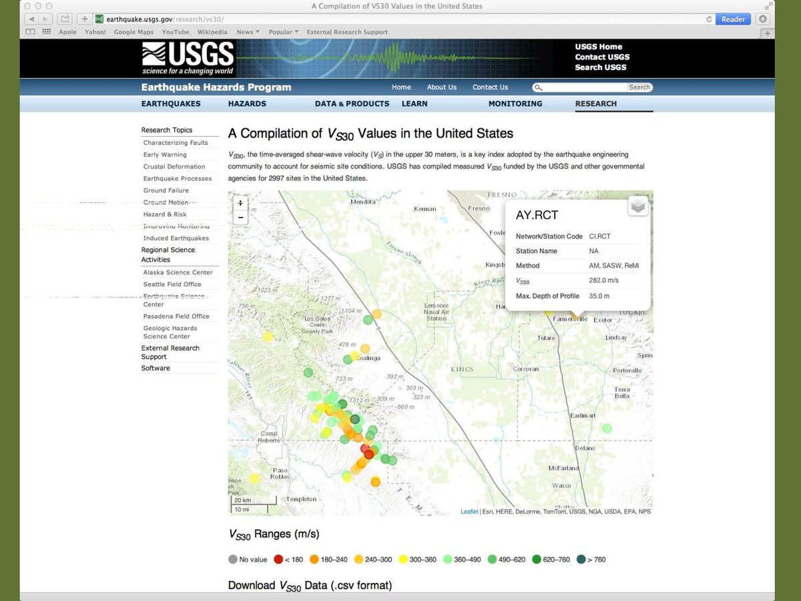
Task: Click the red below-180 legend swatch
Action: click(278, 560)
